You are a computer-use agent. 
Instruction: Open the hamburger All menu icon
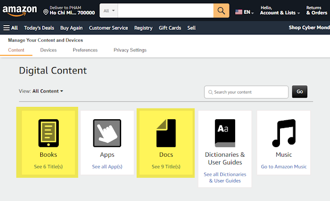pos(7,28)
